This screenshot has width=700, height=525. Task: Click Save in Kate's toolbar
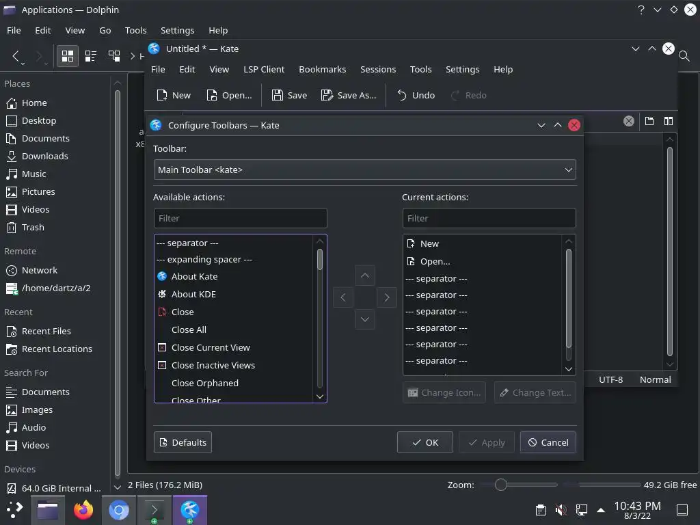coord(289,95)
